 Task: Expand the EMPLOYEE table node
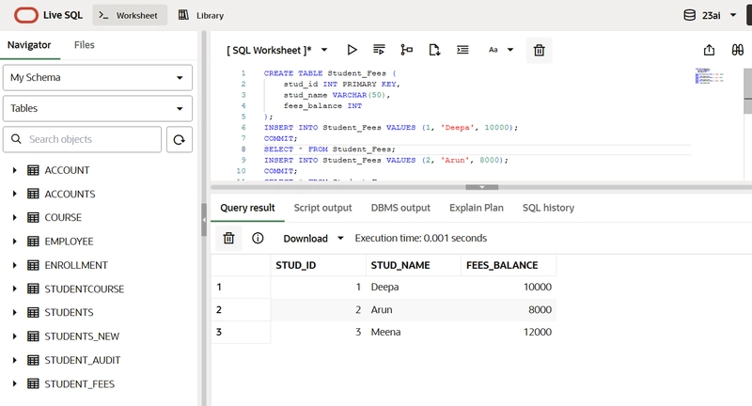pyautogui.click(x=14, y=242)
